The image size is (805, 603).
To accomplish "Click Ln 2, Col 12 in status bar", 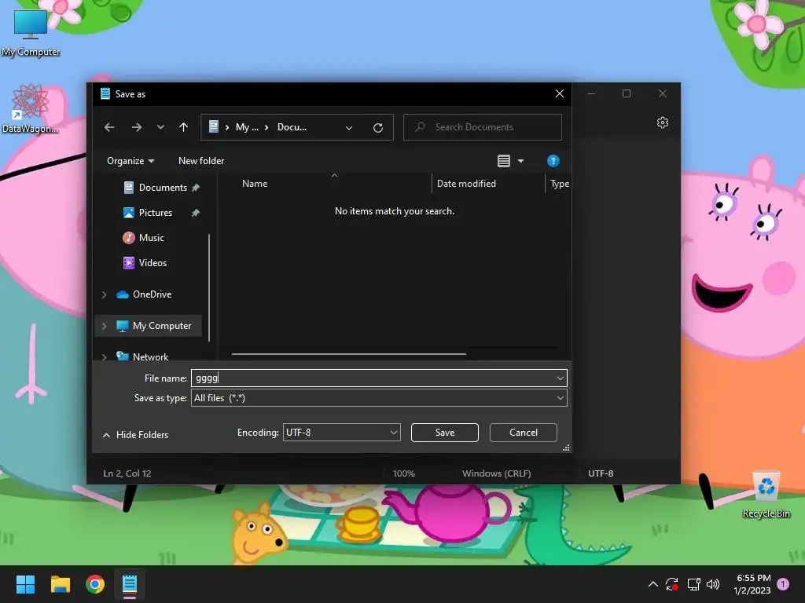I will [127, 473].
